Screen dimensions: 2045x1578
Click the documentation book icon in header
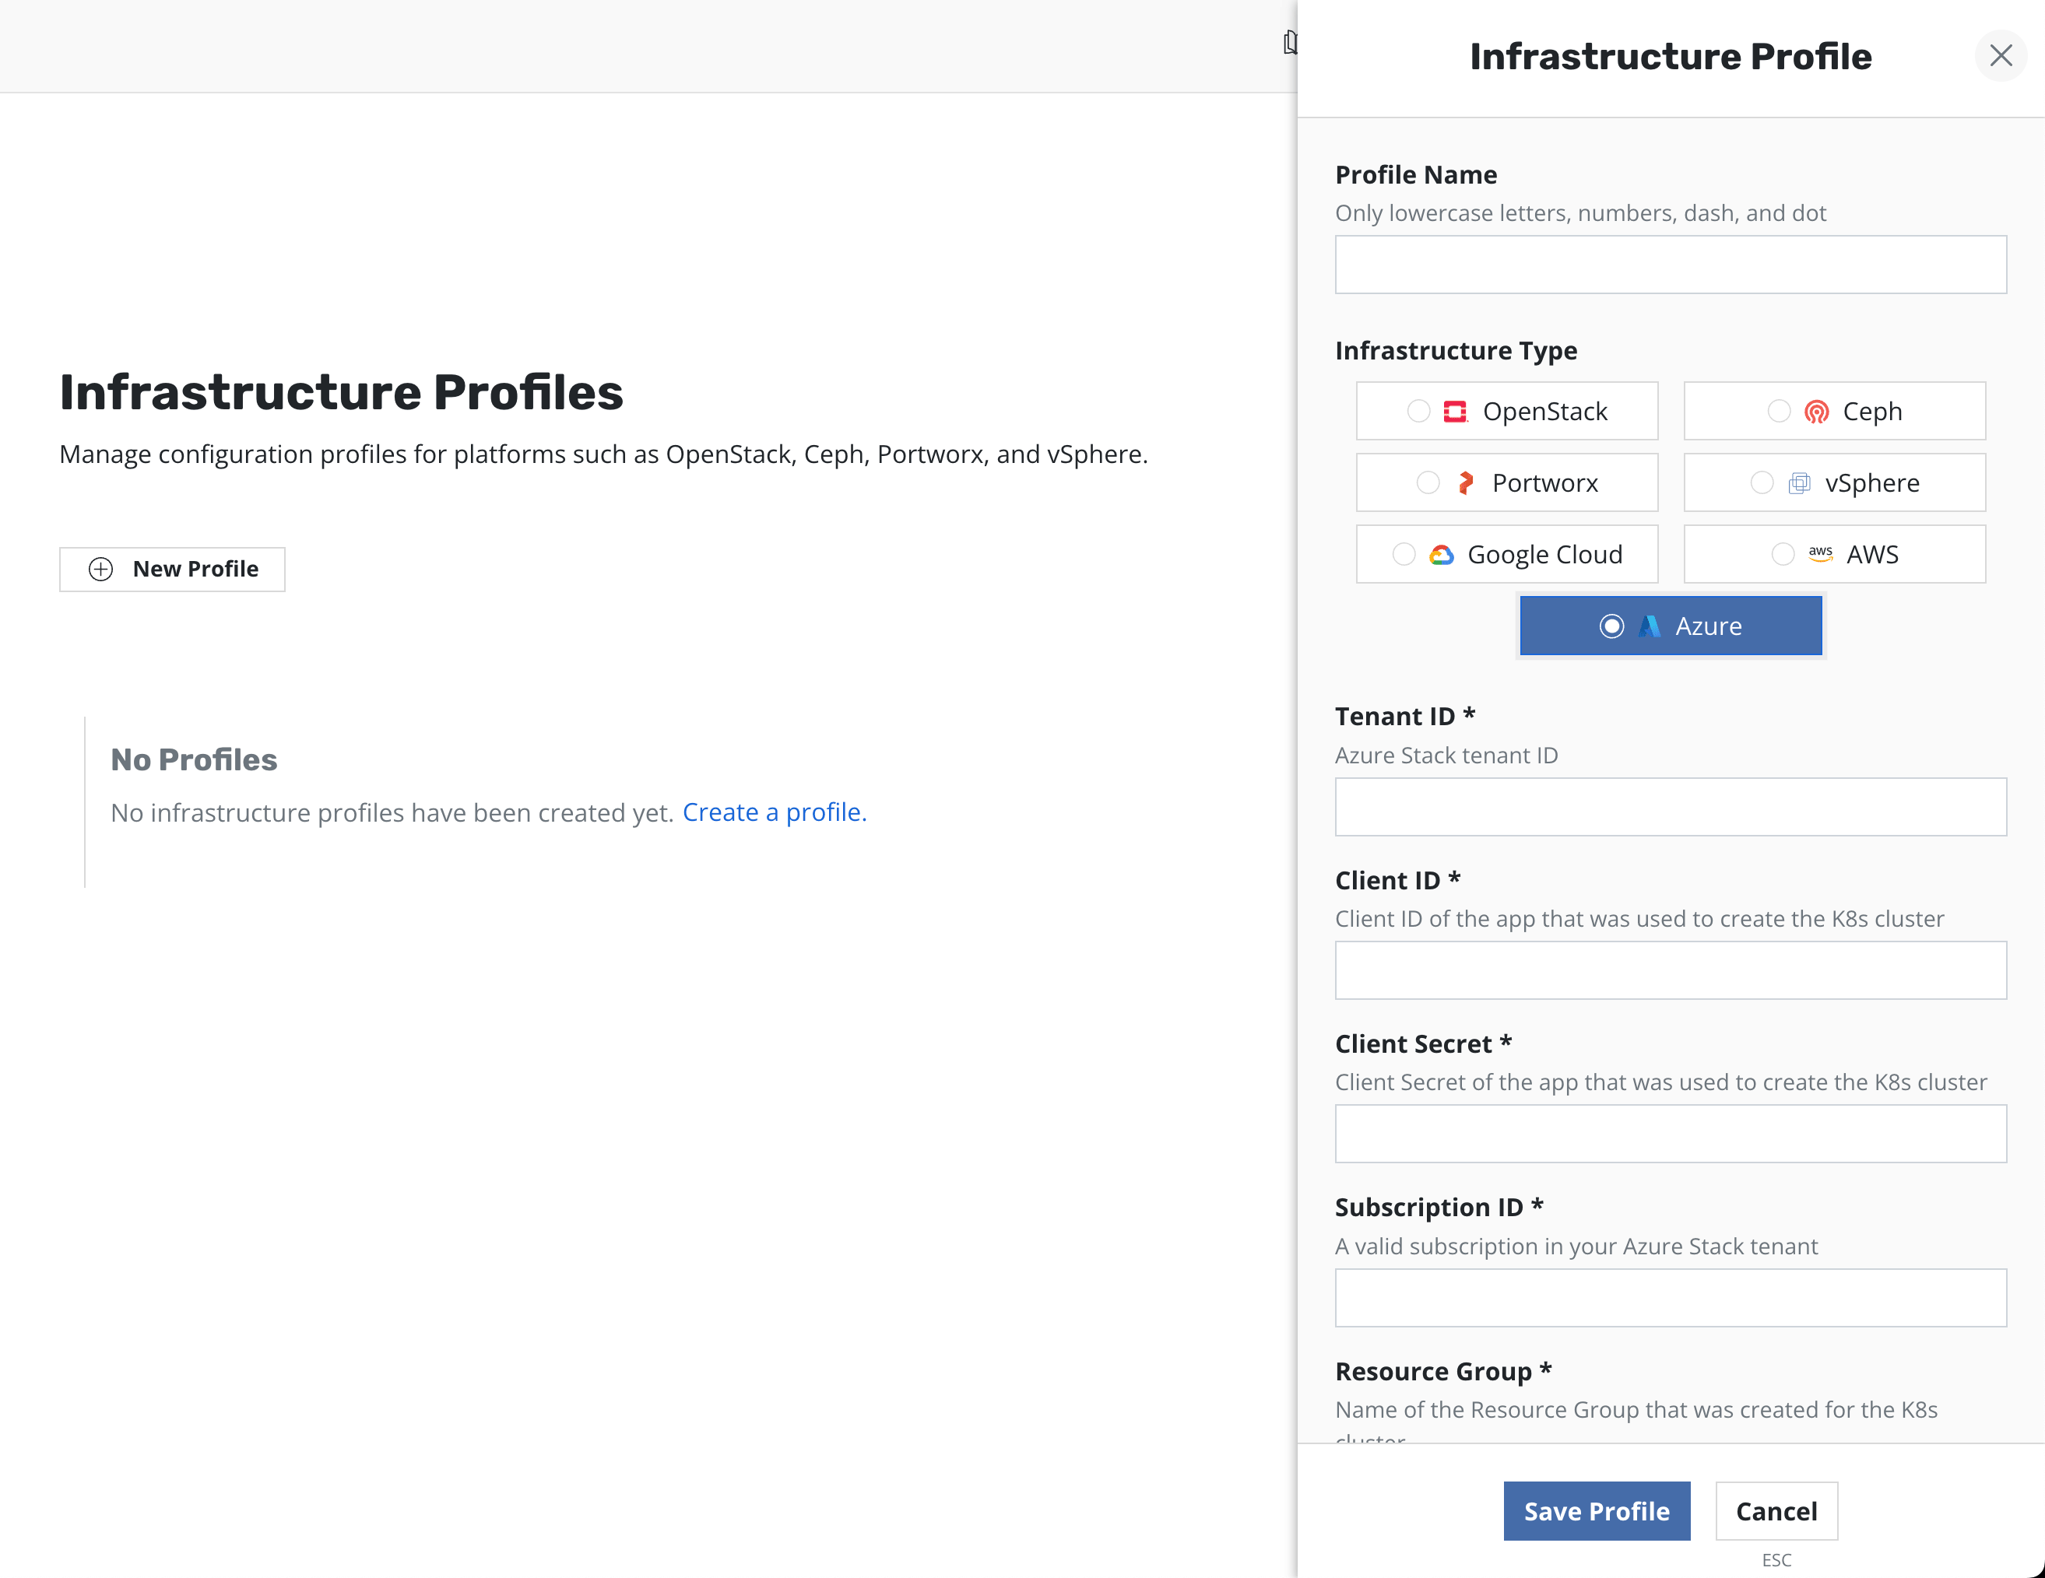coord(1289,43)
